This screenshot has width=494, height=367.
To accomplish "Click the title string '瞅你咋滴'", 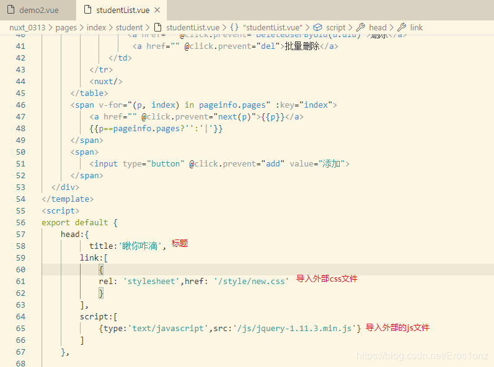I will click(x=140, y=246).
